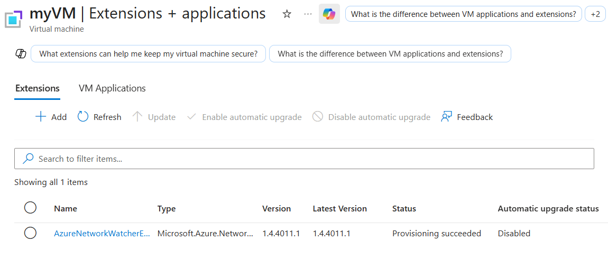608x259 pixels.
Task: Switch to the VM Applications tab
Action: click(x=112, y=88)
